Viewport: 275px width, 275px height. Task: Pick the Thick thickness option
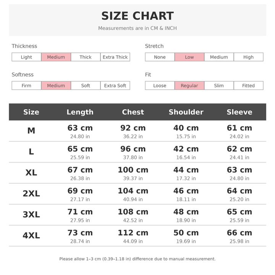86,57
